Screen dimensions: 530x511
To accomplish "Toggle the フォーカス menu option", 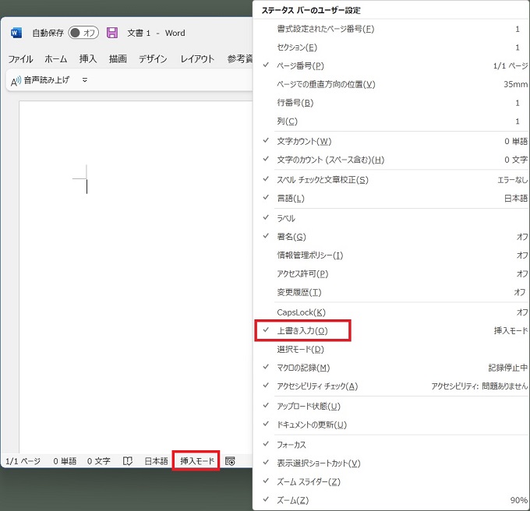I will 391,445.
